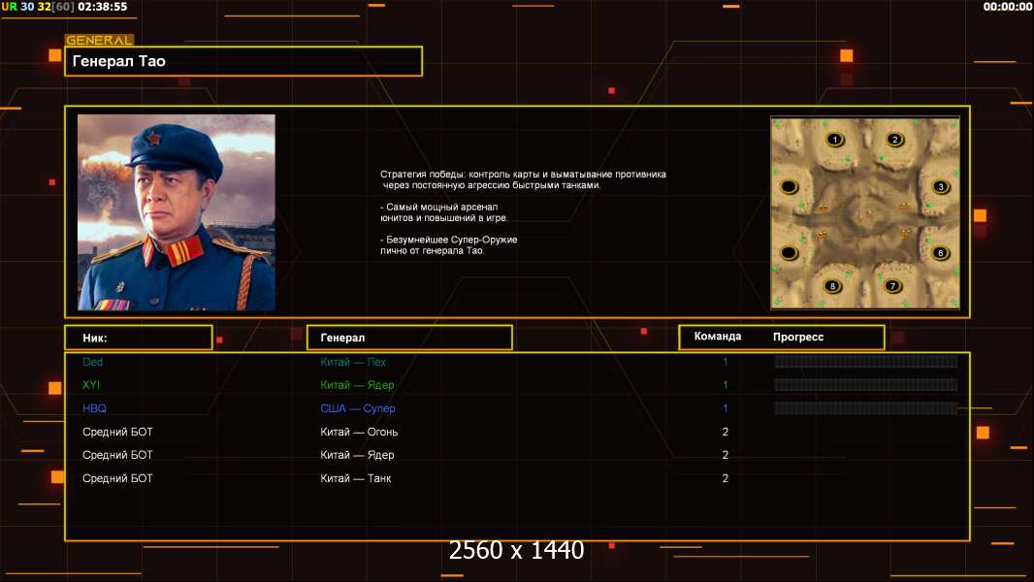Click the Ник: column header
This screenshot has height=582, width=1034.
click(x=139, y=338)
